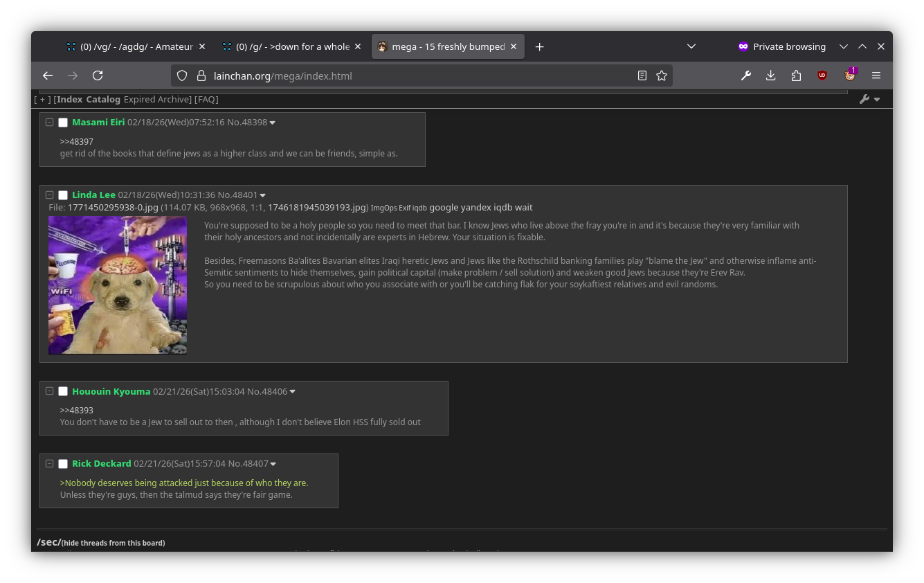Open the post menu arrow for No.48401

[x=262, y=196]
